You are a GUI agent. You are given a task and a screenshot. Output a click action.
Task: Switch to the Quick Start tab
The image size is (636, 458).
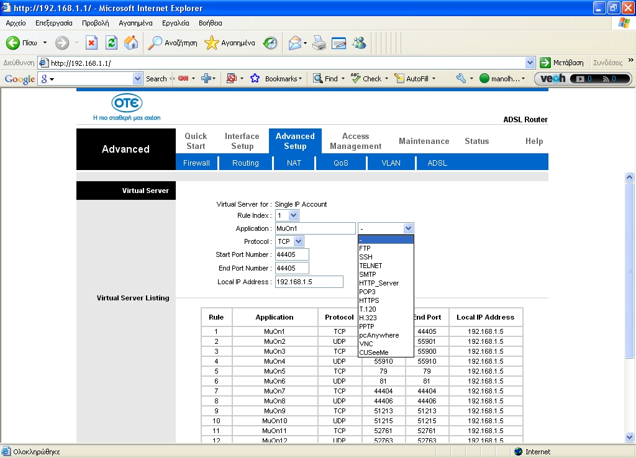point(196,141)
